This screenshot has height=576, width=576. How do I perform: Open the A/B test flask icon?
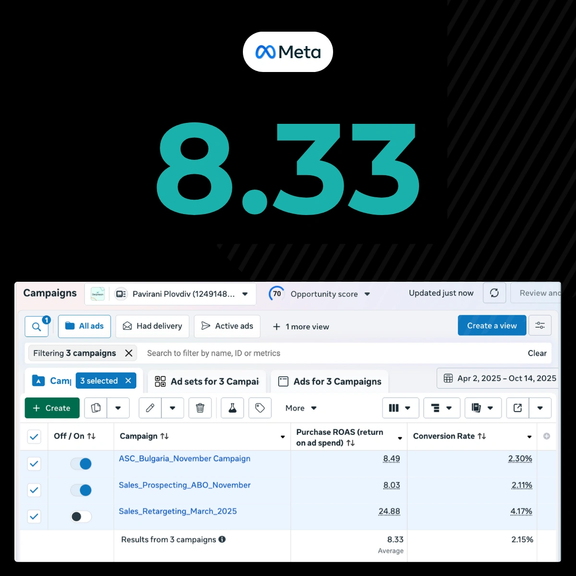coord(232,408)
